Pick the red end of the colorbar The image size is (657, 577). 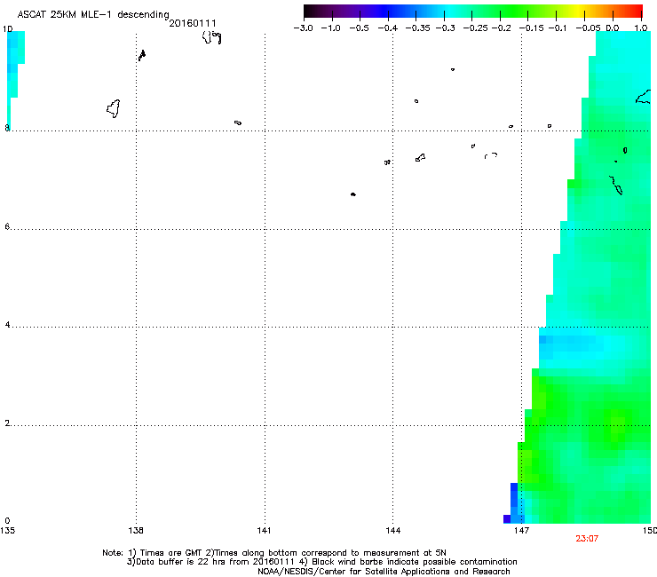pyautogui.click(x=635, y=12)
